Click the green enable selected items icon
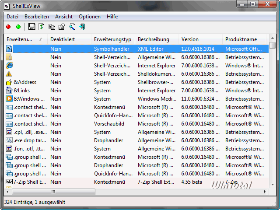The width and height of the screenshot is (280, 210). (x=18, y=27)
